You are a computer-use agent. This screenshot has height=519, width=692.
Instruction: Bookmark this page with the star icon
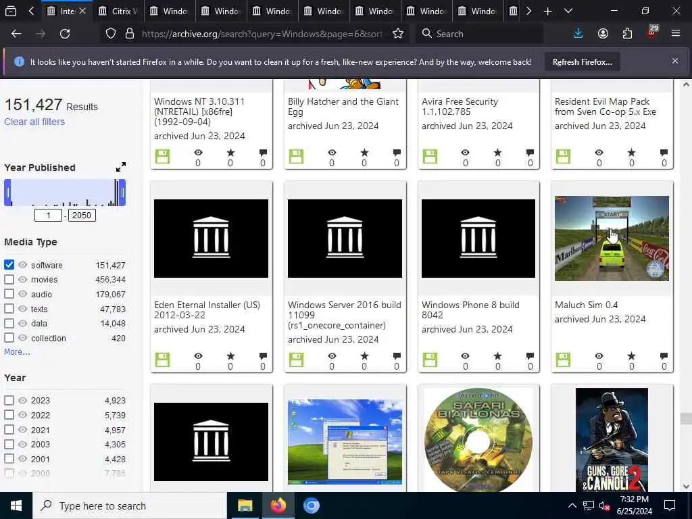pyautogui.click(x=398, y=34)
